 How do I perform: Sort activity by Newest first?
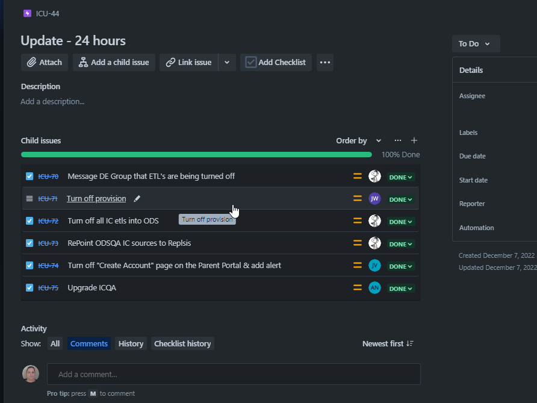pyautogui.click(x=388, y=343)
